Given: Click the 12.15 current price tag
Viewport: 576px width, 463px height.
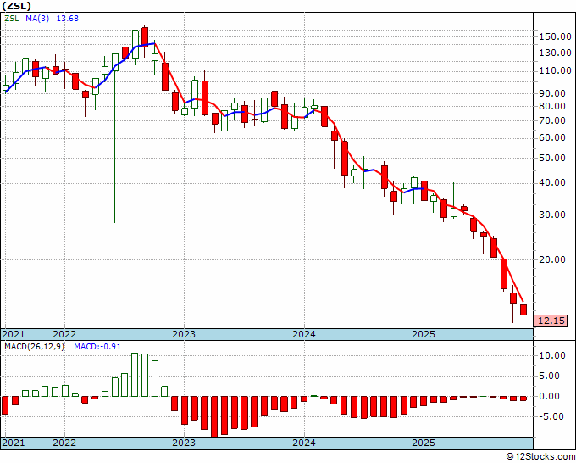Looking at the screenshot, I should [x=550, y=321].
